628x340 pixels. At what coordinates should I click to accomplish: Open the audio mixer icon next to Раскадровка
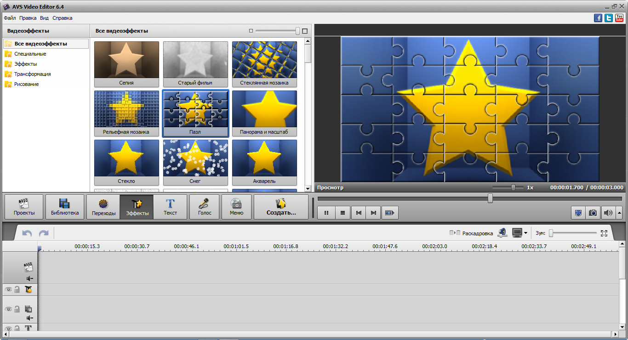coord(502,233)
